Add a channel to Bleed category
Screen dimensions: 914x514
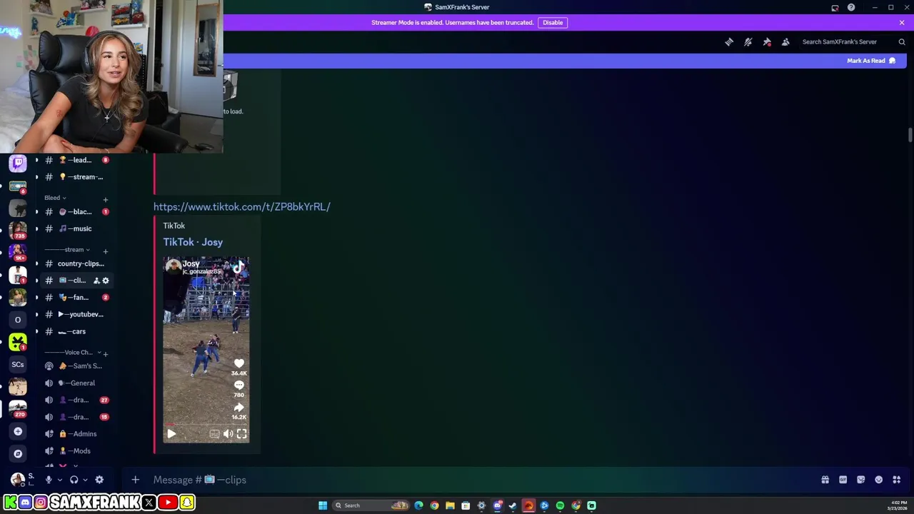[x=106, y=199]
